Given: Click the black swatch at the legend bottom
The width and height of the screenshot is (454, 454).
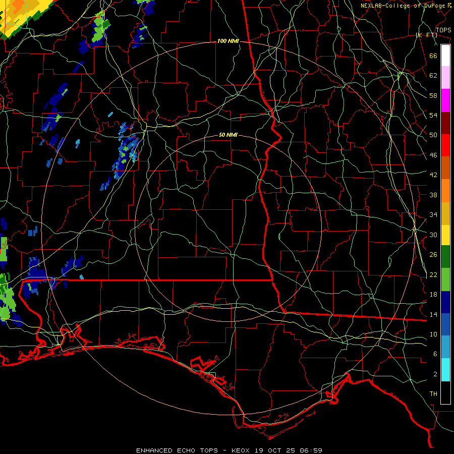Looking at the screenshot, I should pyautogui.click(x=445, y=392).
